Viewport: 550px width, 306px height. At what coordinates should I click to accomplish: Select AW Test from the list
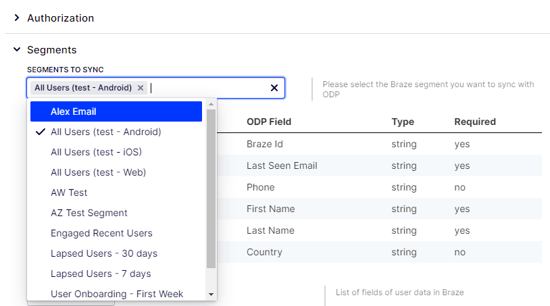(69, 193)
